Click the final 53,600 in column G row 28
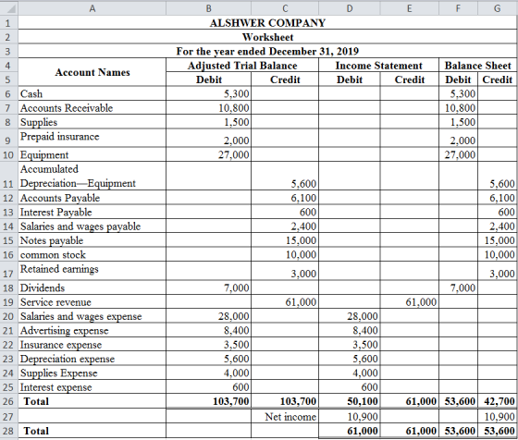 pos(497,431)
